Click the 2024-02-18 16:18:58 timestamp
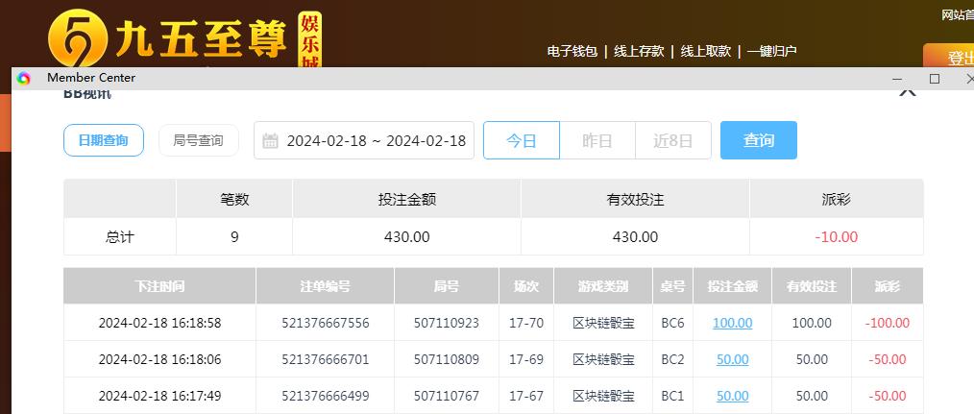This screenshot has width=974, height=414. 159,324
